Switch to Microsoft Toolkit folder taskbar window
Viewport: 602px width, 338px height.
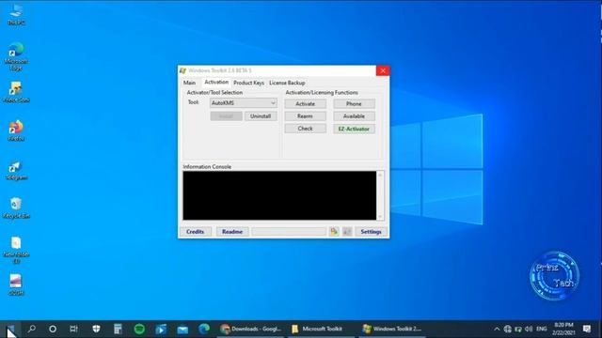322,329
